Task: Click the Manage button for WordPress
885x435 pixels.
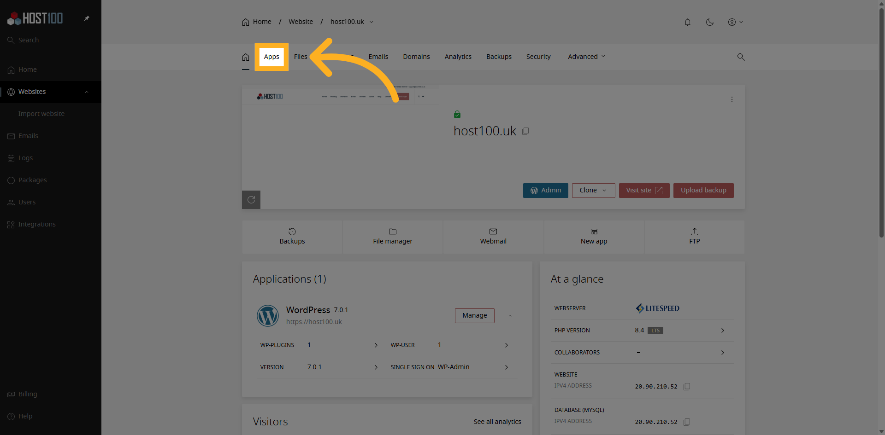Action: coord(475,316)
